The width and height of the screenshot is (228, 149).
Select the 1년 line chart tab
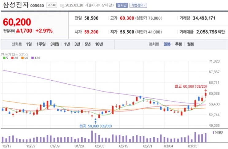(x=67, y=44)
